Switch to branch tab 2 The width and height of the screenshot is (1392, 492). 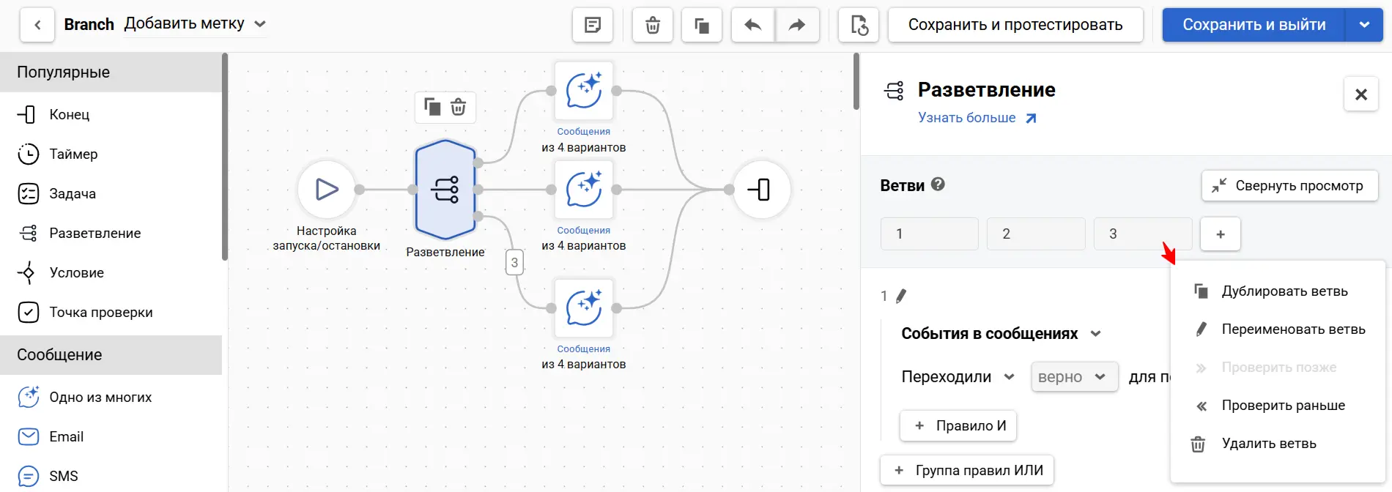point(1035,234)
